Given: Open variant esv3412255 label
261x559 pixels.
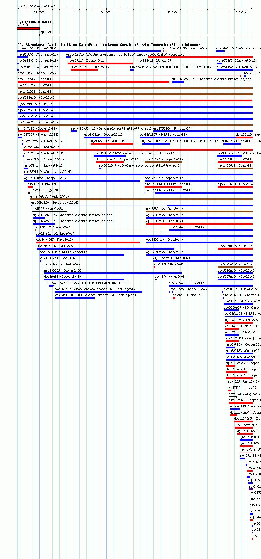Looking at the screenshot, I should tap(106, 54).
